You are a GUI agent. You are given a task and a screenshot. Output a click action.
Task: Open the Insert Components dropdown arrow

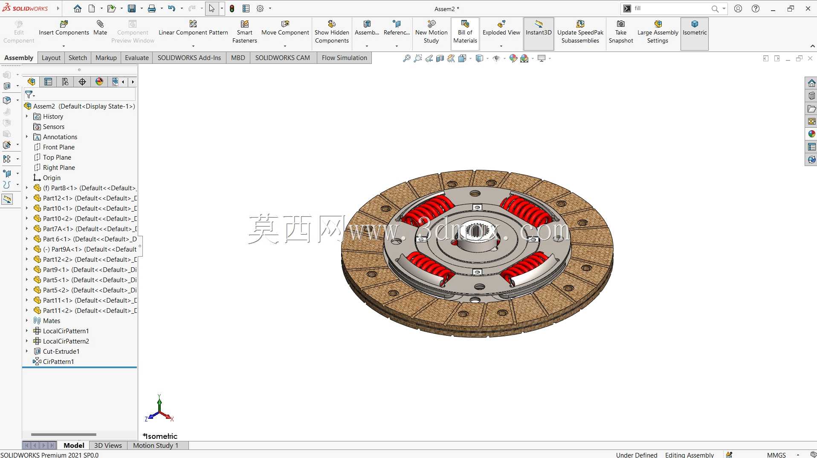[x=64, y=46]
